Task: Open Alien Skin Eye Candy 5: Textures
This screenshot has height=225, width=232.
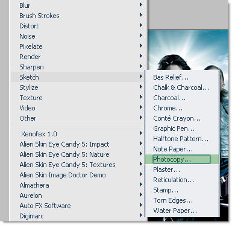Action: [77, 165]
